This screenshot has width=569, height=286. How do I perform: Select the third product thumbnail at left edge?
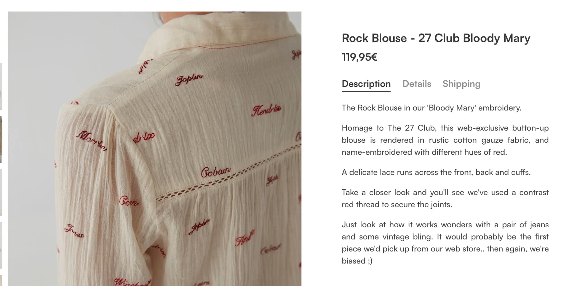tap(1, 192)
